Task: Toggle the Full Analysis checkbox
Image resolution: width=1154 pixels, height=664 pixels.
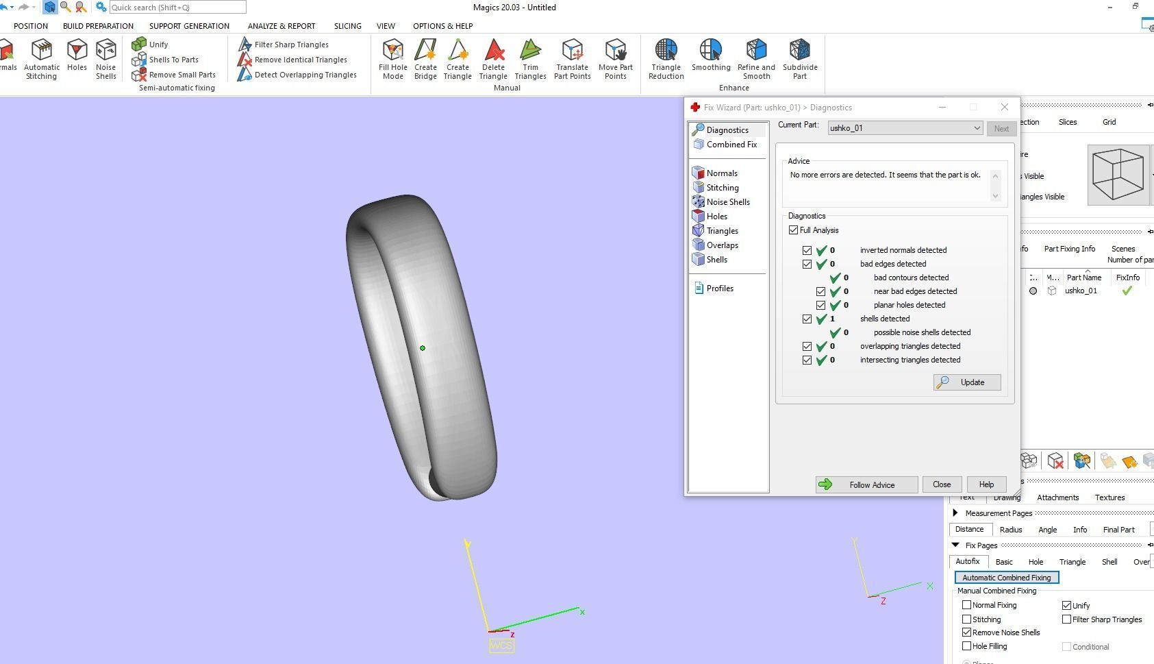Action: [793, 230]
